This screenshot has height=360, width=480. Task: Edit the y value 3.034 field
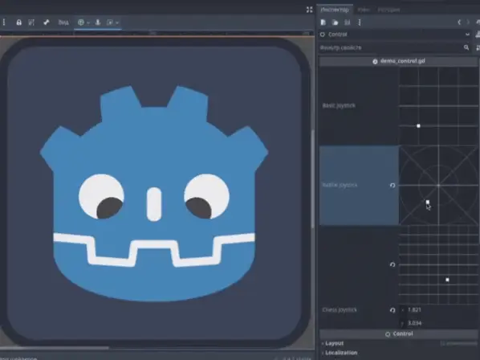point(439,323)
